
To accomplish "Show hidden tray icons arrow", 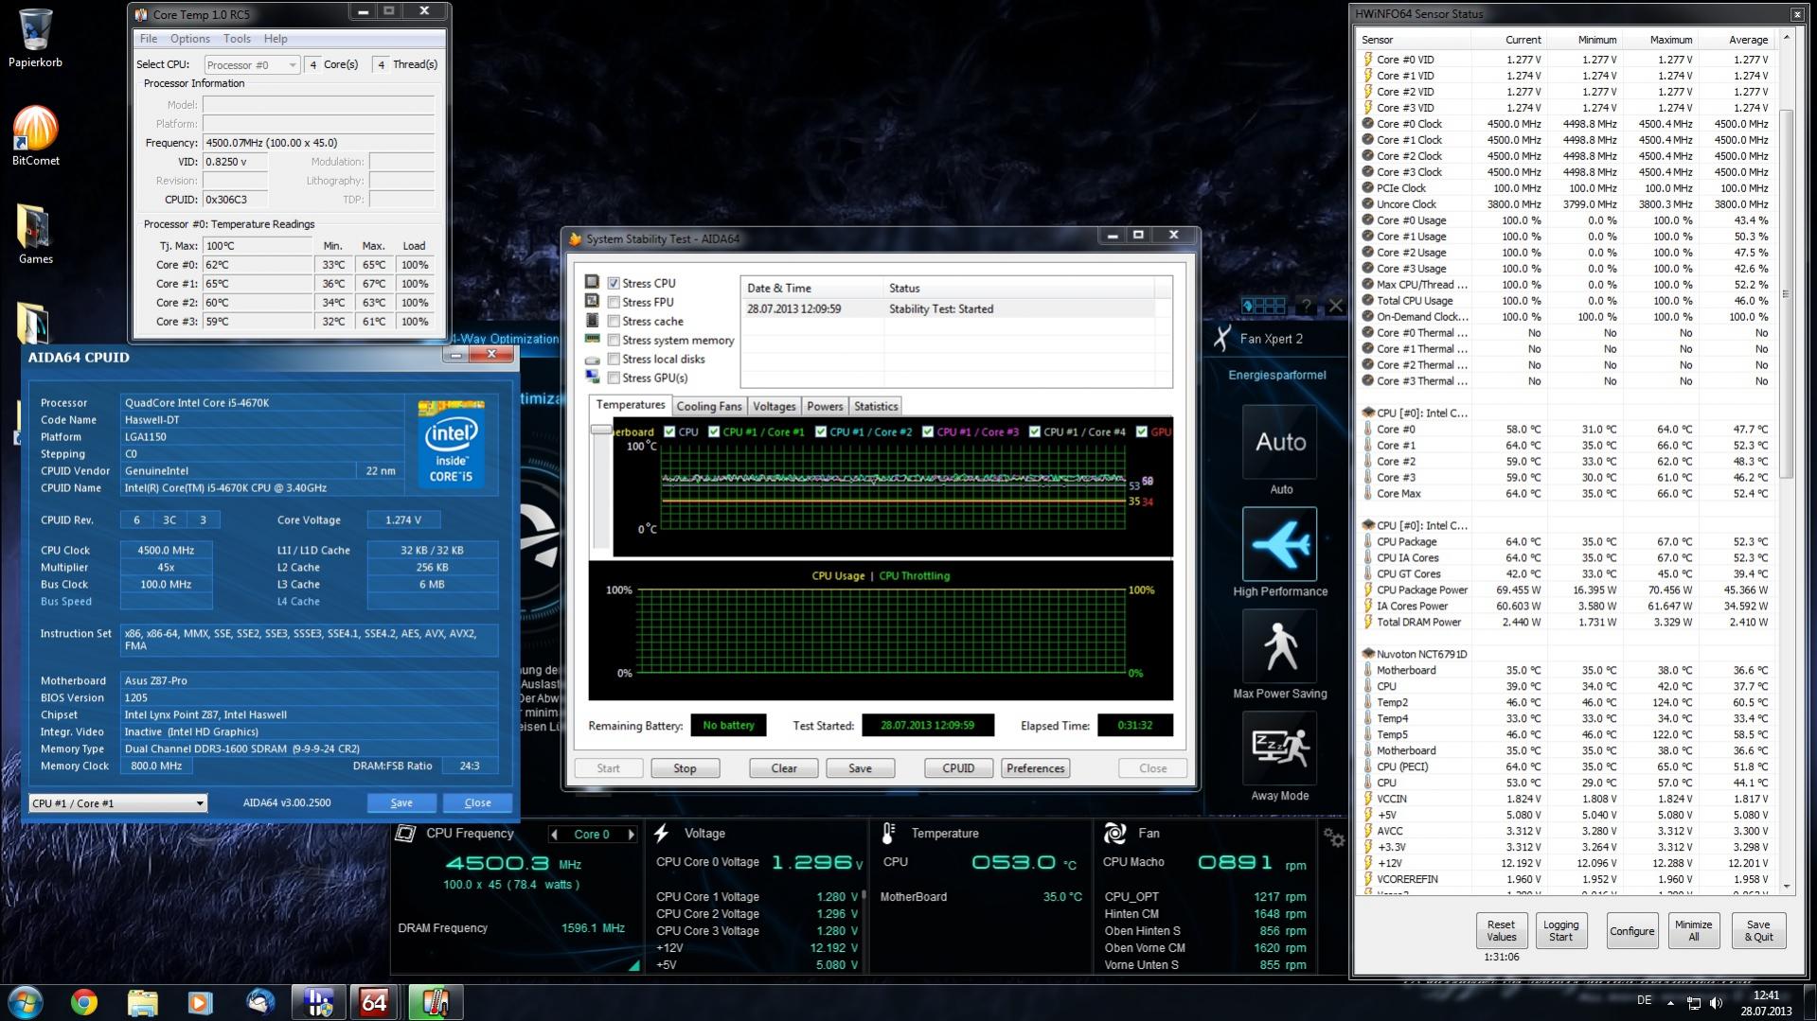I will [x=1670, y=1002].
